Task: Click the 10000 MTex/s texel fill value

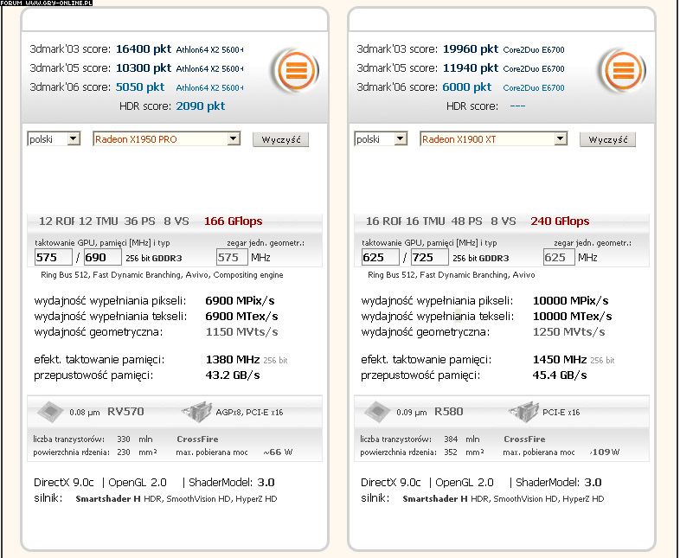Action: pyautogui.click(x=573, y=317)
